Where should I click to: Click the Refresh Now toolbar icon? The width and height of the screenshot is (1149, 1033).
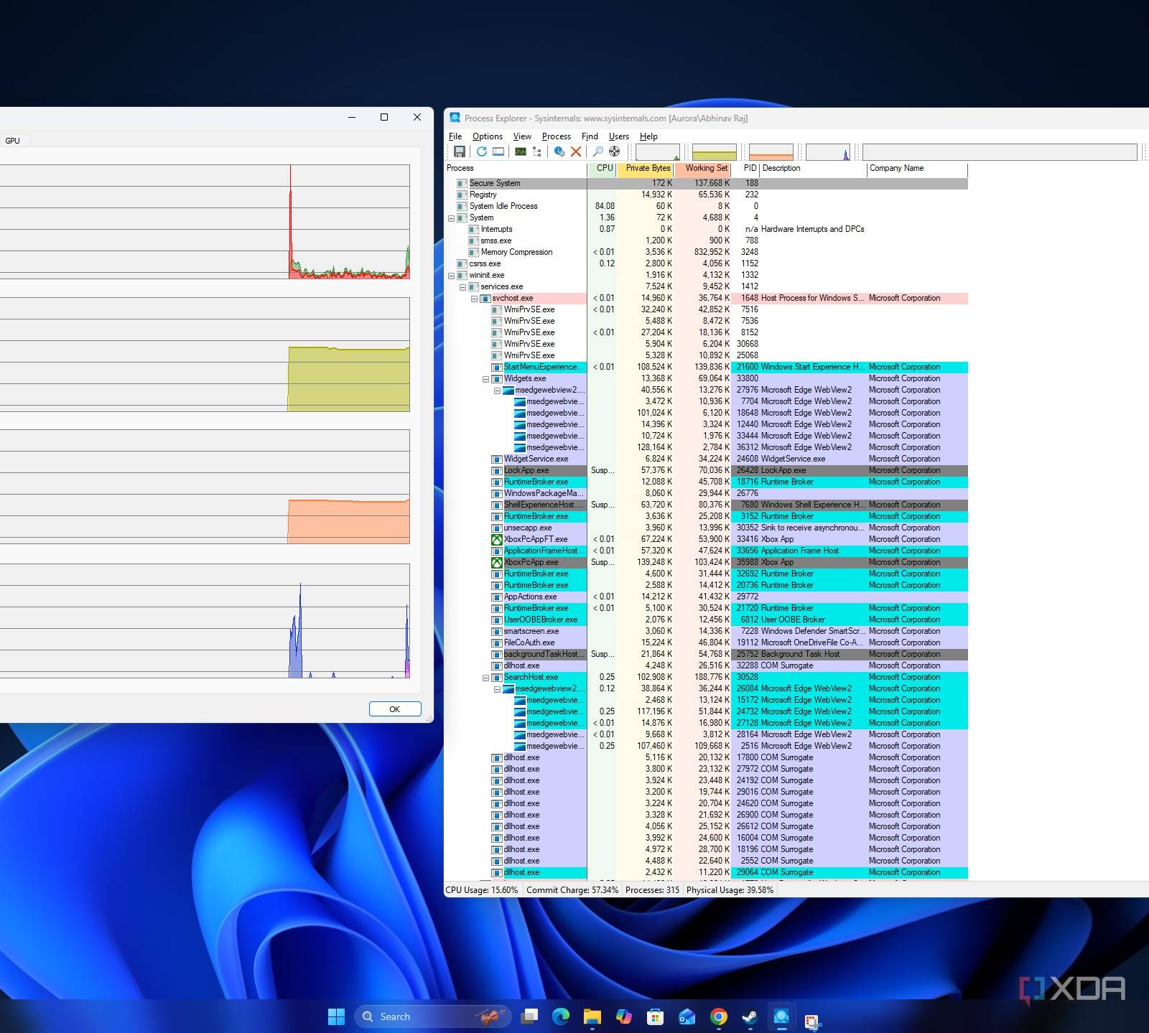[481, 151]
